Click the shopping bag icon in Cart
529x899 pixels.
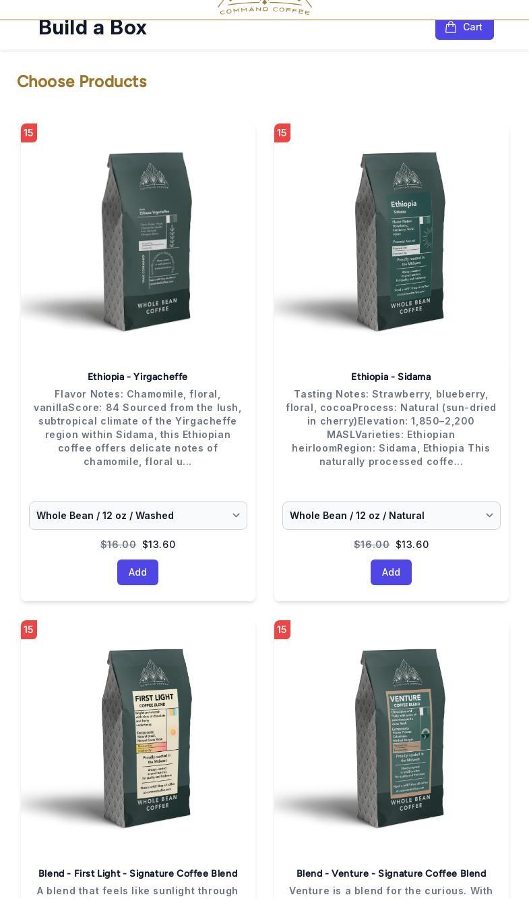pos(451,27)
